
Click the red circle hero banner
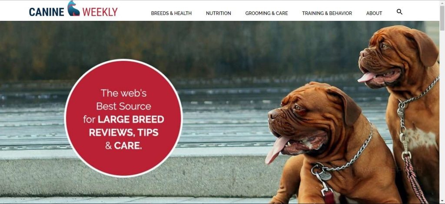pos(124,118)
